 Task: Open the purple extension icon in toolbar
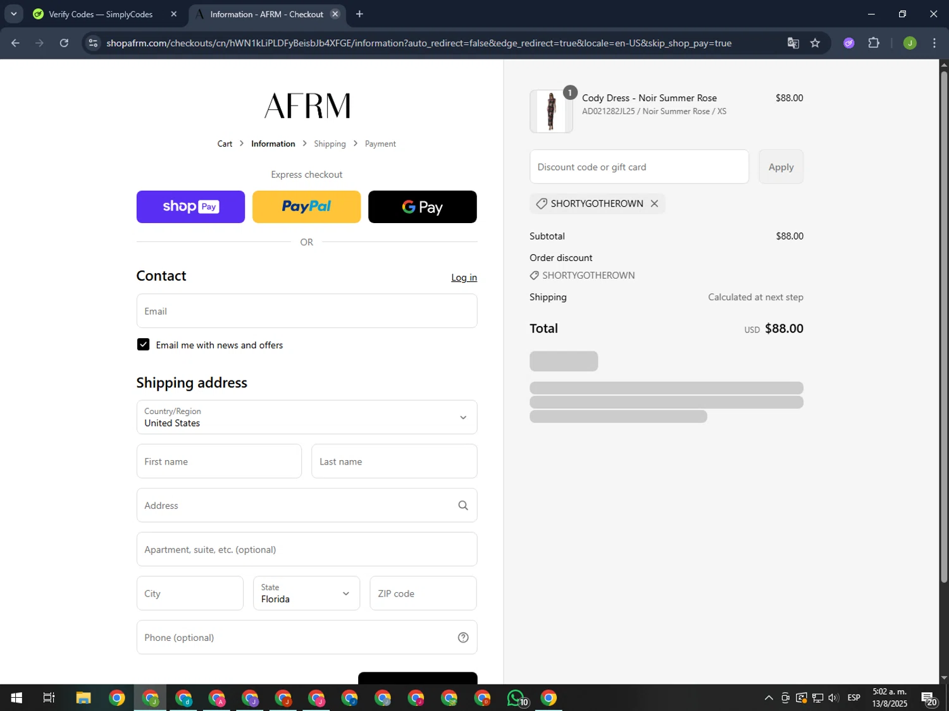(x=849, y=43)
